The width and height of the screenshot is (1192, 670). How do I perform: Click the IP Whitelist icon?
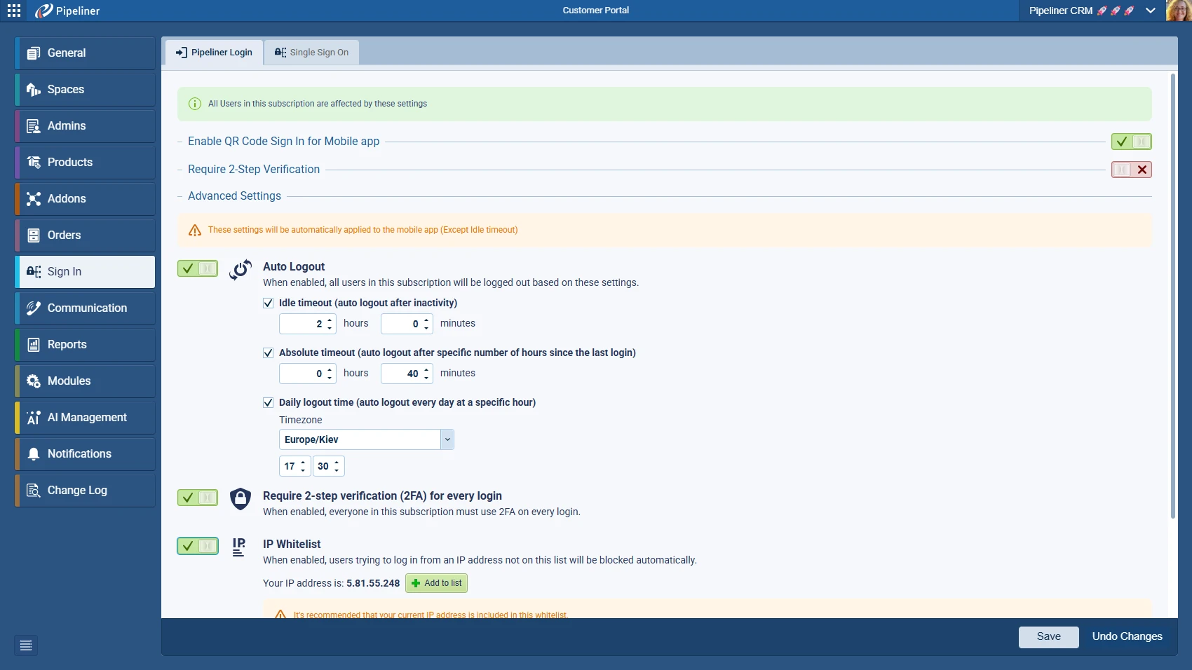pyautogui.click(x=239, y=547)
